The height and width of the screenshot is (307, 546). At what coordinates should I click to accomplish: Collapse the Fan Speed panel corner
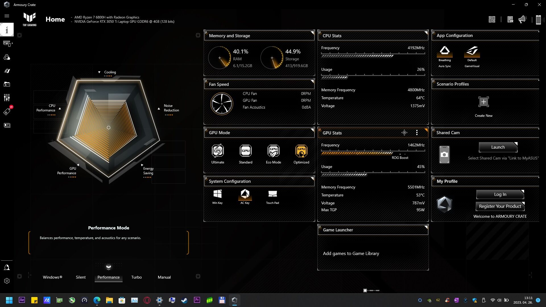click(312, 81)
